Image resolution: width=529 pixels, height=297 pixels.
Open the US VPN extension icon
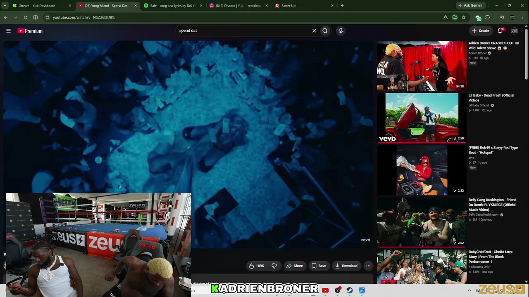[x=478, y=17]
